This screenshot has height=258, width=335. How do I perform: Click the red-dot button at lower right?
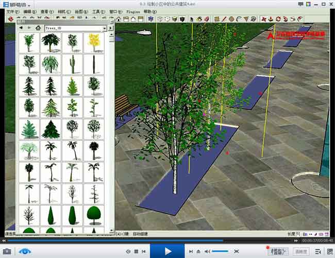pos(277,251)
